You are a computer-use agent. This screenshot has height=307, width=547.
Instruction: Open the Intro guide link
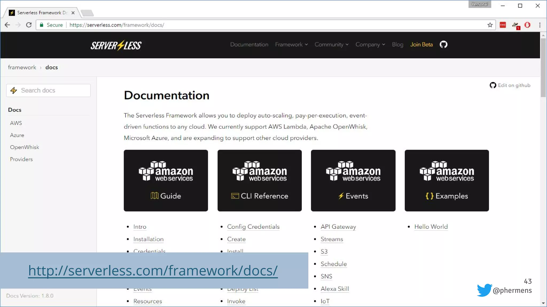(x=140, y=227)
